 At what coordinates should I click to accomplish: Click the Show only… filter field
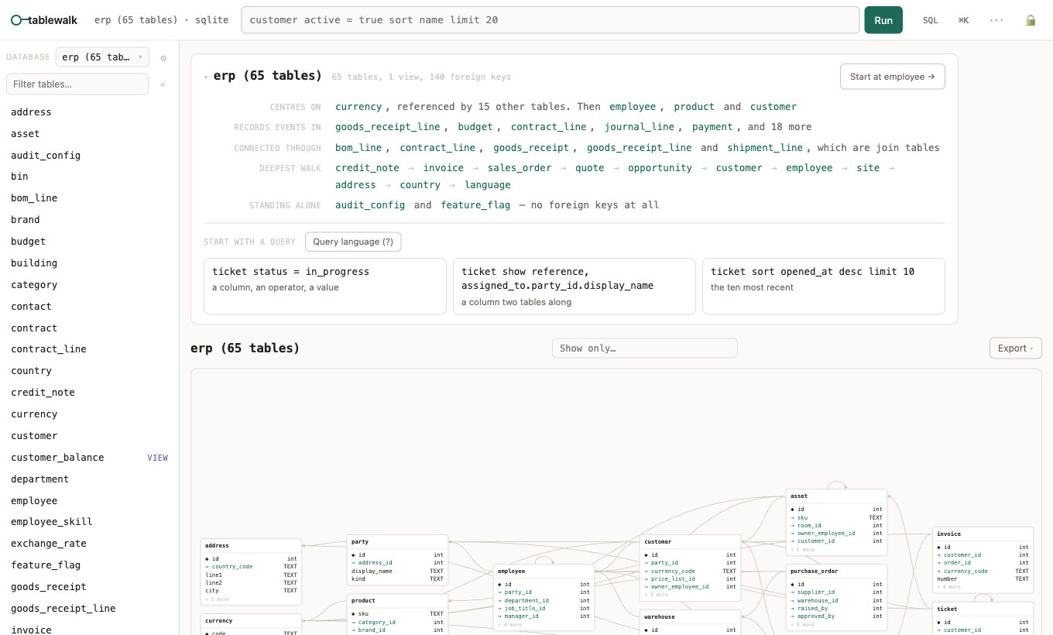[x=645, y=348]
